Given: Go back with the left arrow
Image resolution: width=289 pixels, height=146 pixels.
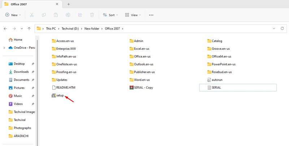Looking at the screenshot, I should pyautogui.click(x=5, y=29).
